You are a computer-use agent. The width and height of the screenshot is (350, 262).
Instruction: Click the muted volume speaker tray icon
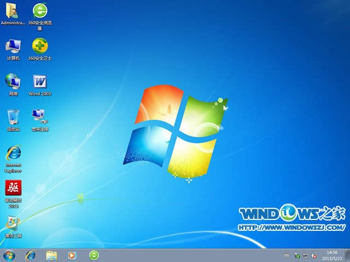click(x=314, y=255)
